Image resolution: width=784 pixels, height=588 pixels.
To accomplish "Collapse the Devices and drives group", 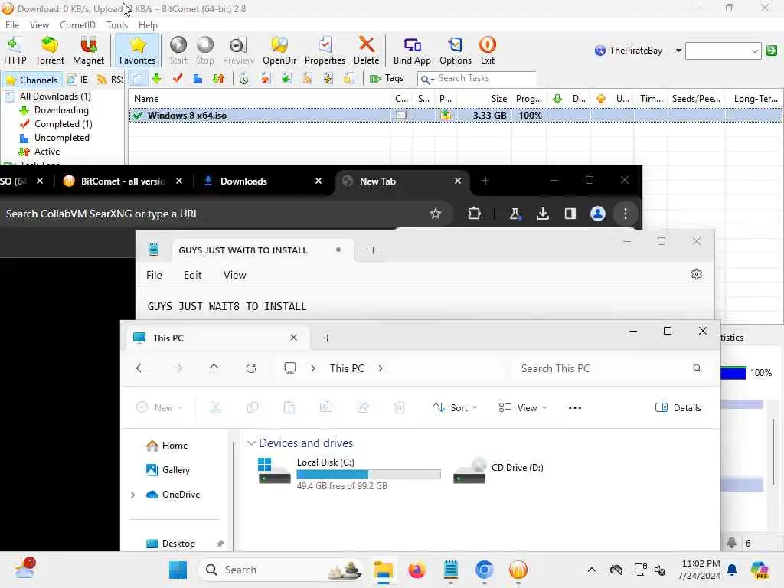I will [x=251, y=443].
